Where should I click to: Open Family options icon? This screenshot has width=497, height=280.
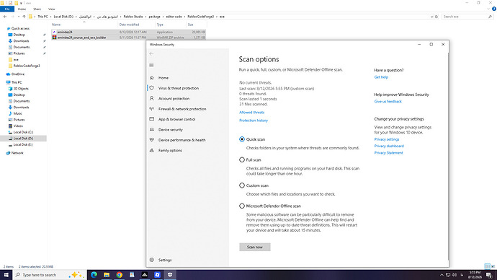point(151,151)
